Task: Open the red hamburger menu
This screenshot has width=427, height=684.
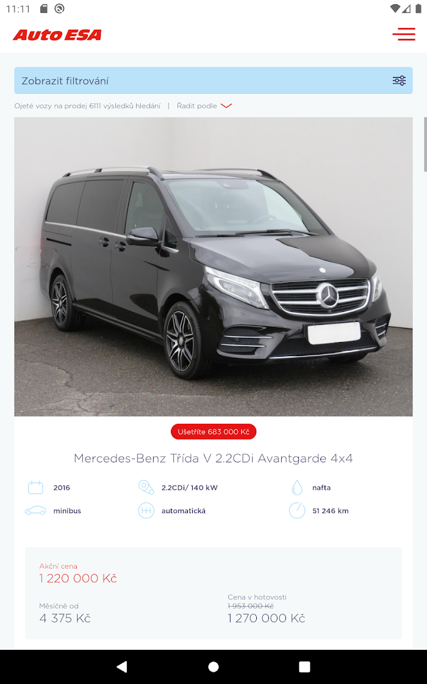Action: [403, 34]
